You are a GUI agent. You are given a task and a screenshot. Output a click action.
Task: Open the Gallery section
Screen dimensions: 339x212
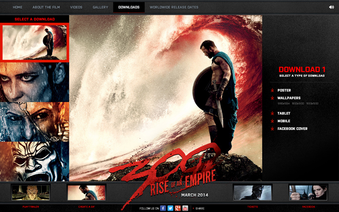[x=100, y=7]
